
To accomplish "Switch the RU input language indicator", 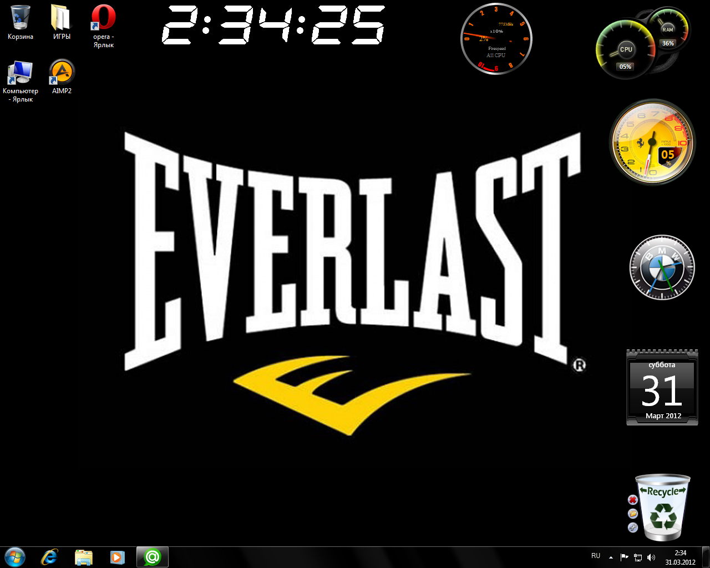I will [596, 556].
